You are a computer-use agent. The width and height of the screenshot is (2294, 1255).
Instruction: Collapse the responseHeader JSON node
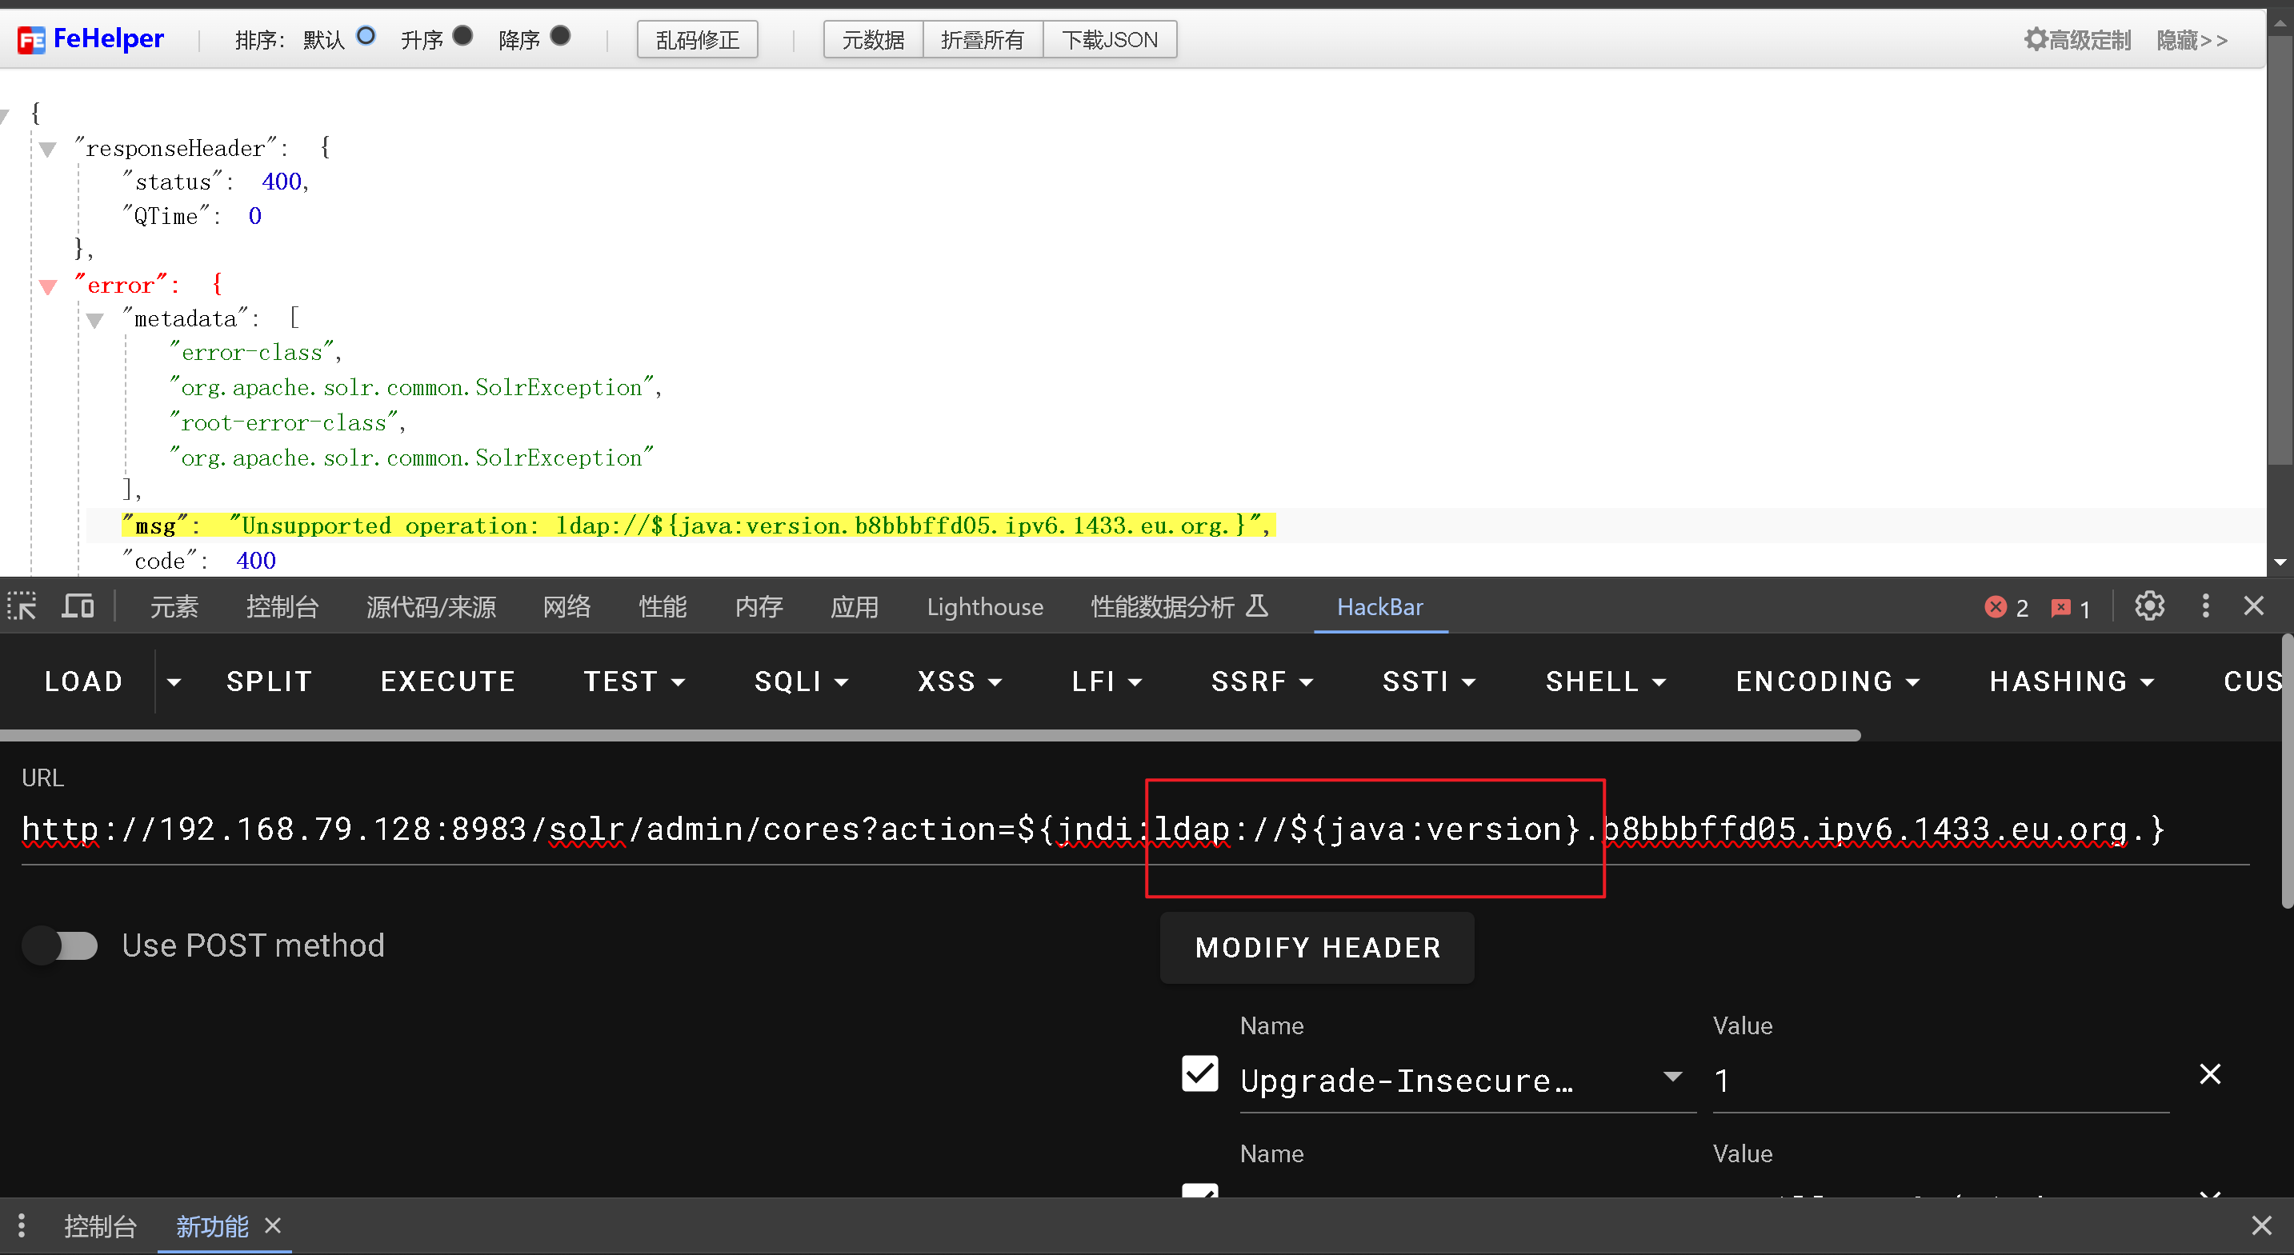pyautogui.click(x=48, y=150)
